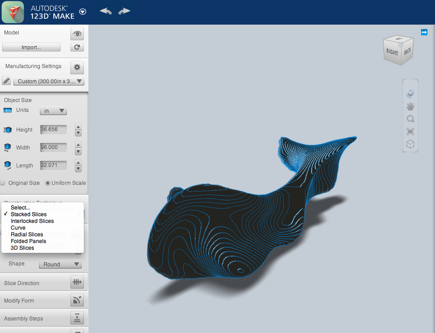Reload the model with refresh icon
435x333 pixels.
click(77, 47)
